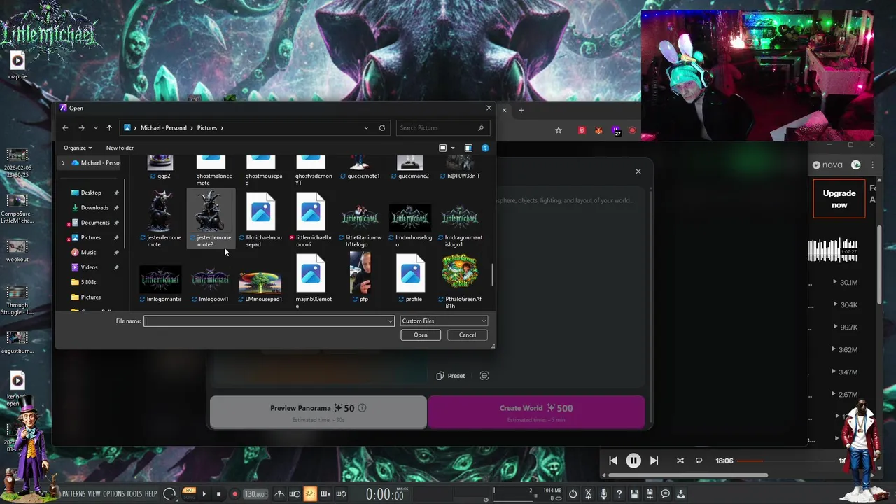Viewport: 896px width, 504px height.
Task: Skip to next track in the player
Action: pos(654,461)
